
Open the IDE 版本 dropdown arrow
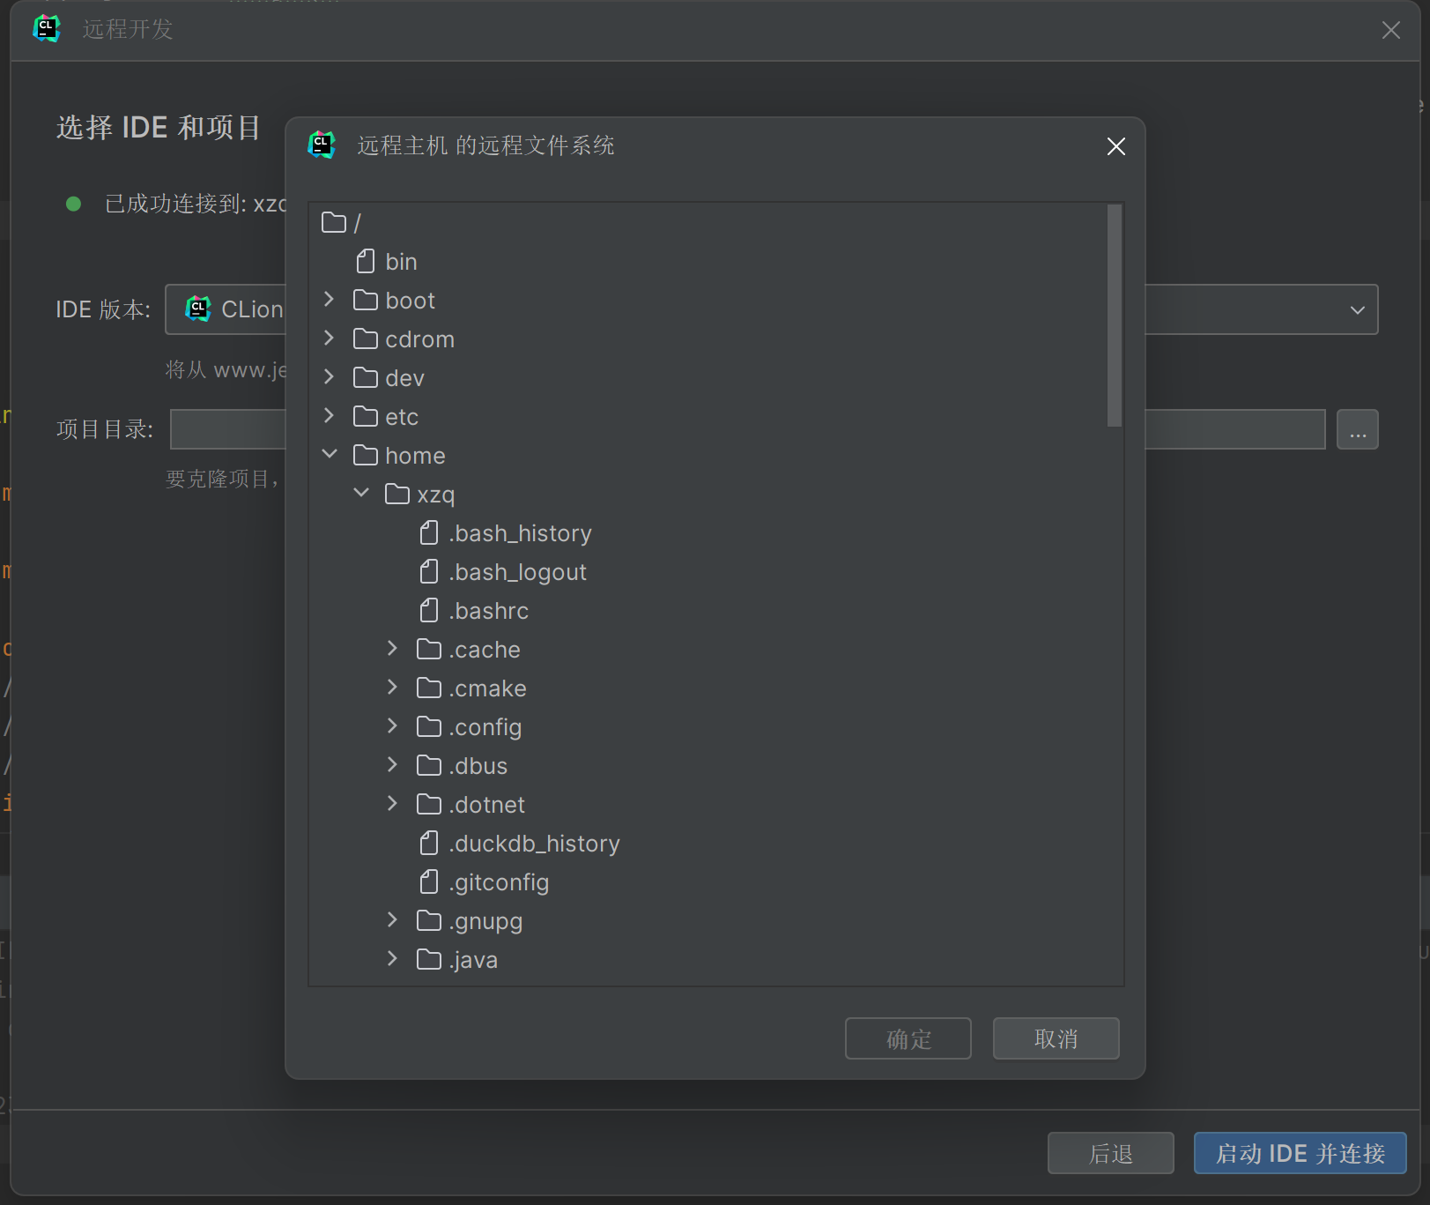[1357, 309]
